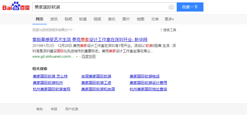Select related search 美家国际软装和尚层
Screen dimensions: 247x125
(98, 89)
